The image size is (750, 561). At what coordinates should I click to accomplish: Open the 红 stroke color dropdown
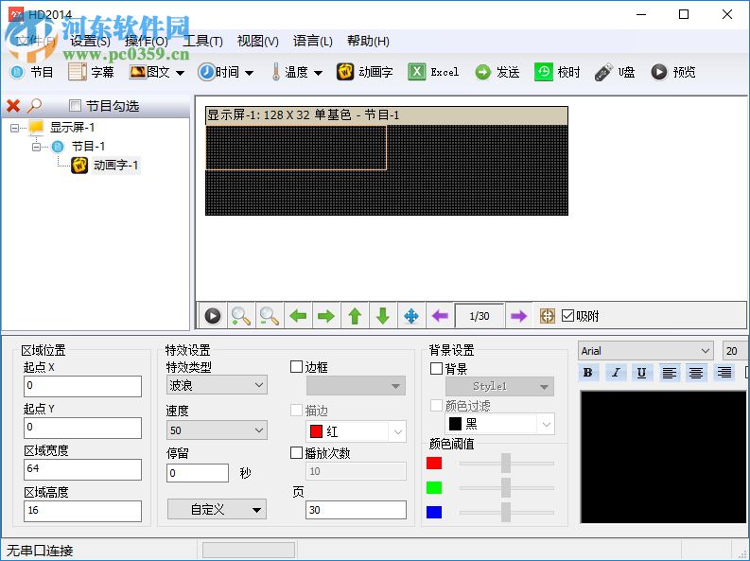click(356, 432)
